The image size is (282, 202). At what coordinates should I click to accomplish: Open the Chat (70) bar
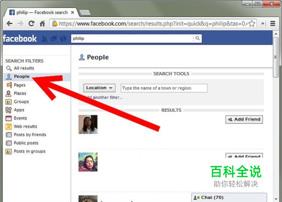click(229, 198)
